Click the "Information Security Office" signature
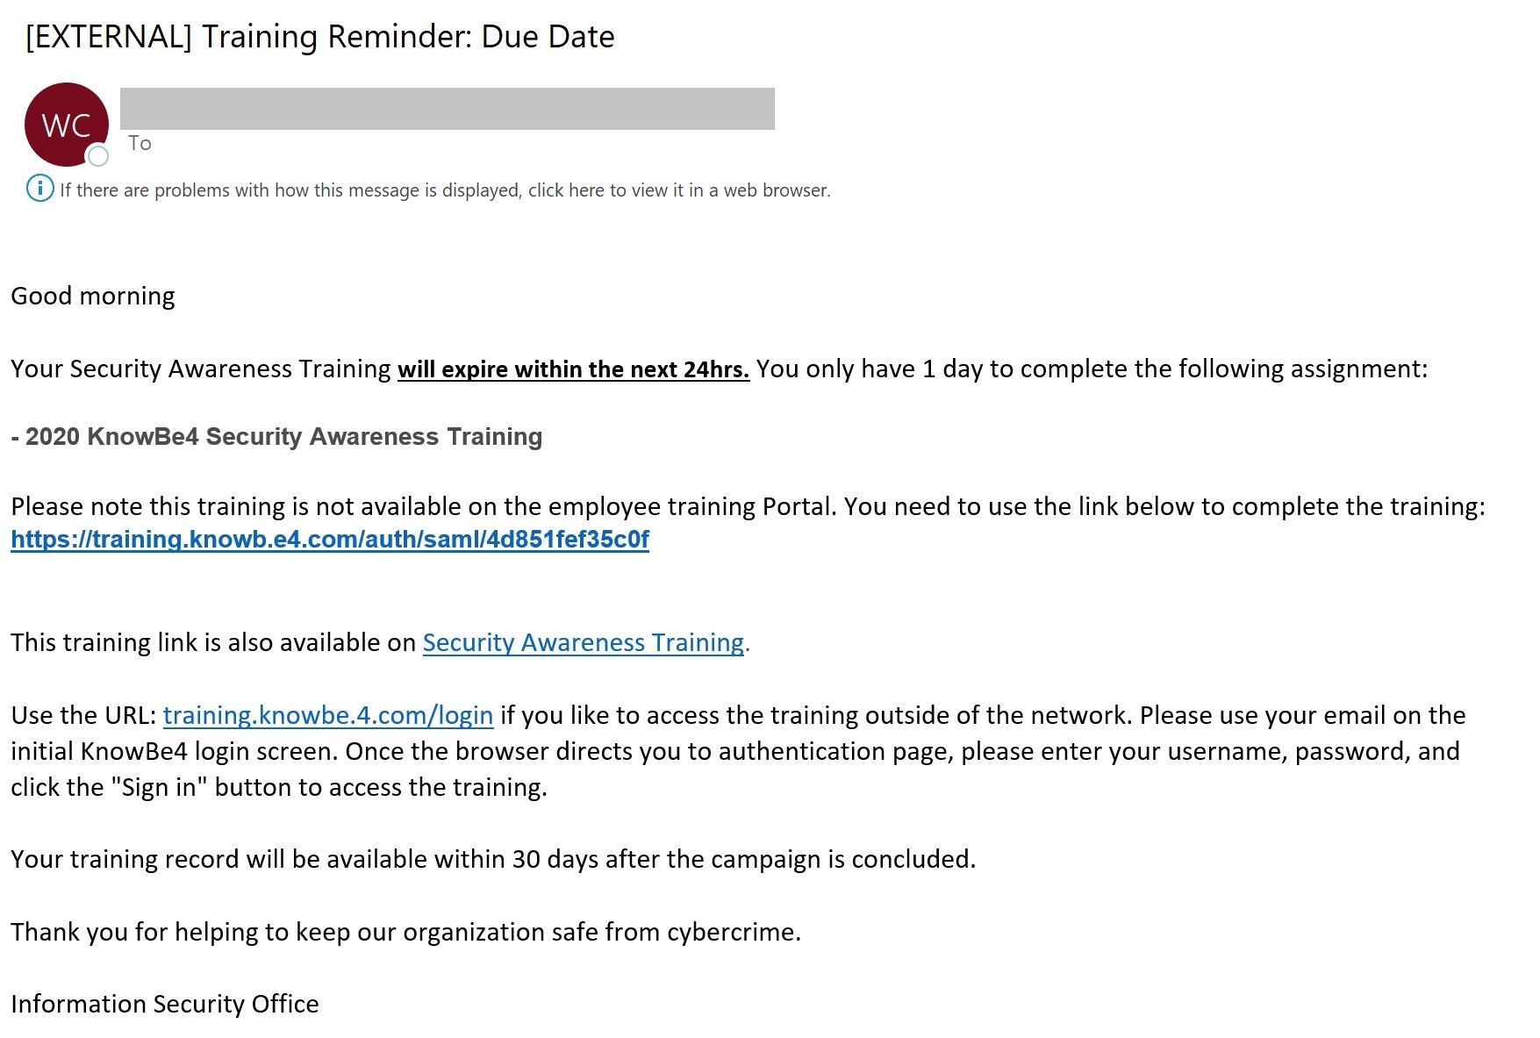Image resolution: width=1540 pixels, height=1038 pixels. pos(165,1004)
